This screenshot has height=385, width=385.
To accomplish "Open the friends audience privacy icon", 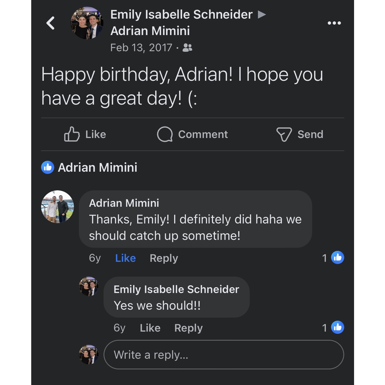I will point(187,48).
